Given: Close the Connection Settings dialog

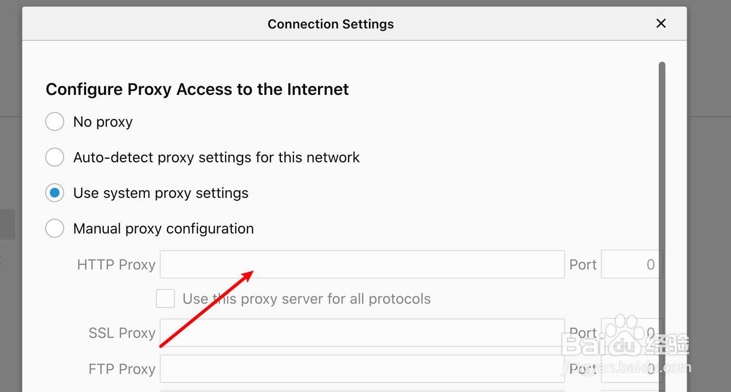Looking at the screenshot, I should coord(661,23).
